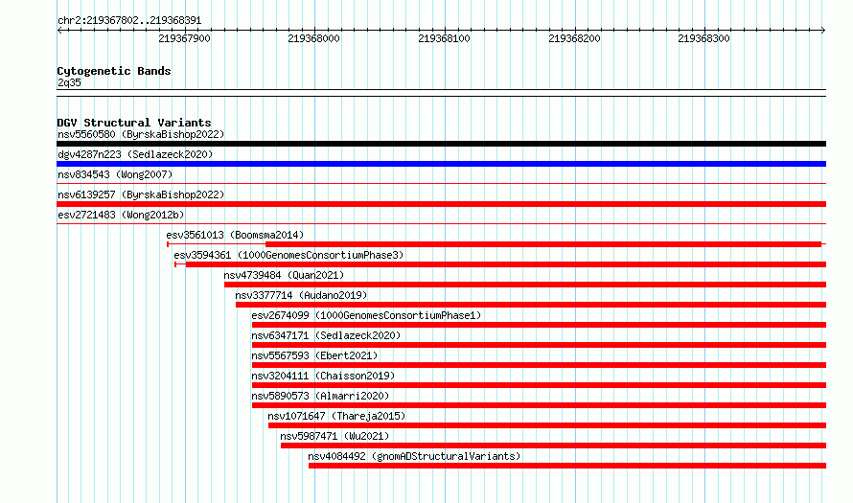Click the nsv834543 (Wong2007) label
853x503 pixels.
tap(115, 174)
